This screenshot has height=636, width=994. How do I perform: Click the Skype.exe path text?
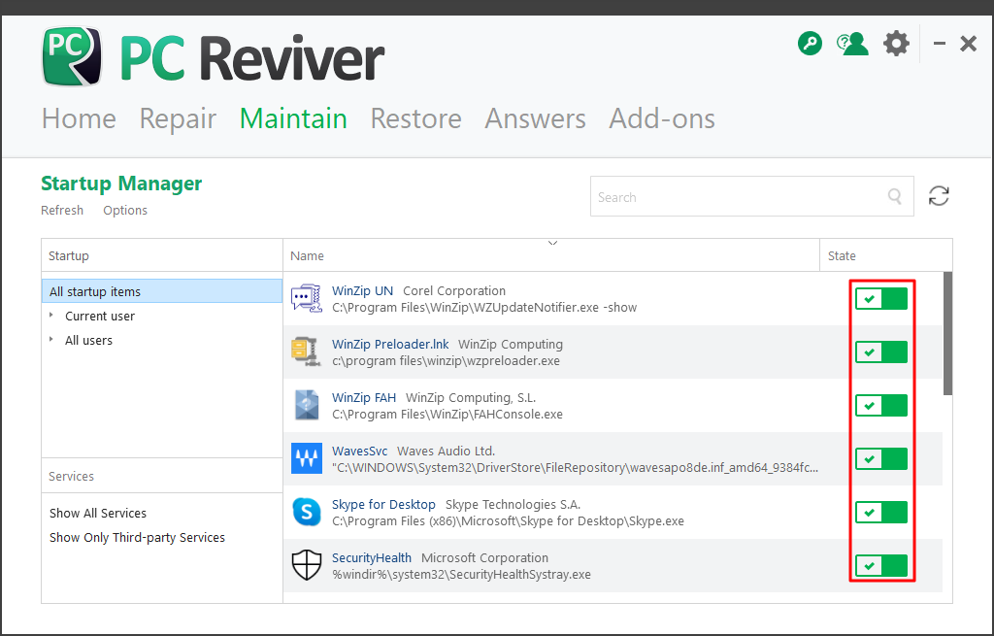pos(509,520)
